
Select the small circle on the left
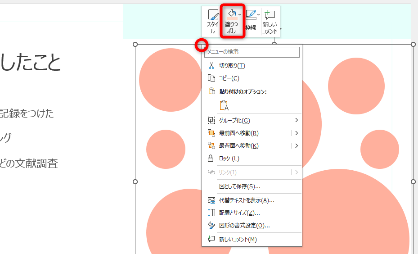pos(166,149)
